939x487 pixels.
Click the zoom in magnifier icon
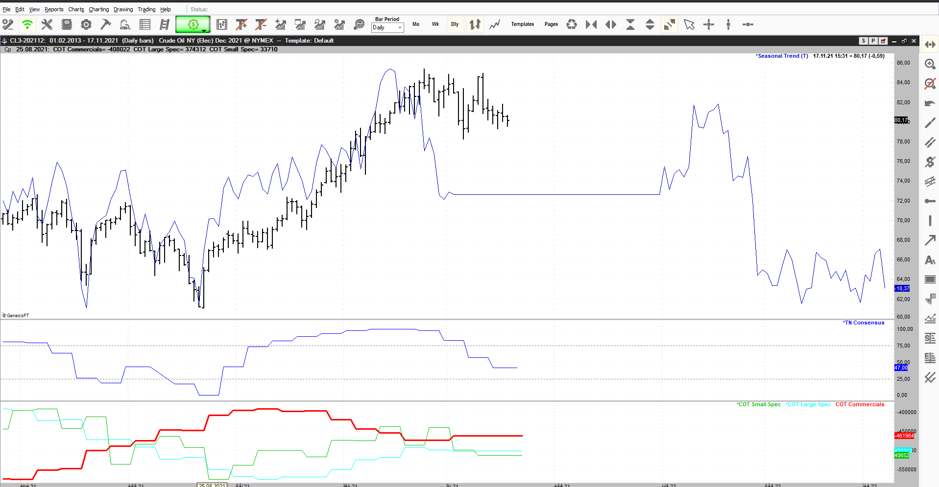930,64
